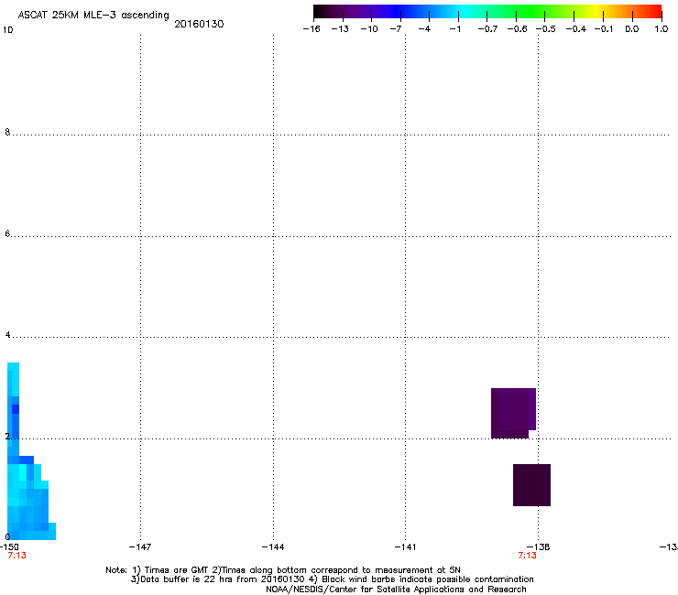The height and width of the screenshot is (595, 678).
Task: Select the longitude -150 axis label
Action: (9, 547)
